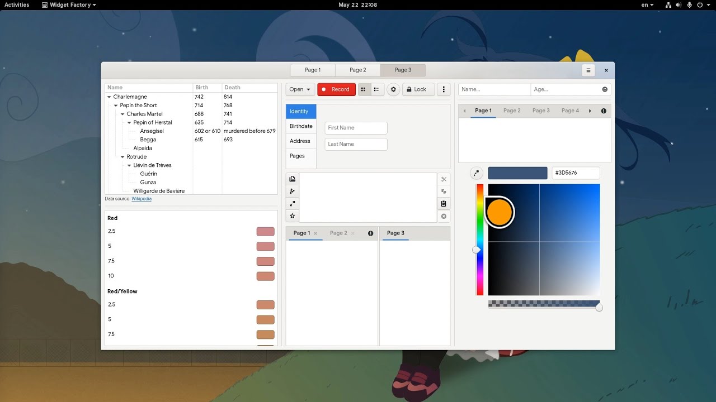The width and height of the screenshot is (716, 402).
Task: Sort by the Birth column header
Action: (207, 88)
